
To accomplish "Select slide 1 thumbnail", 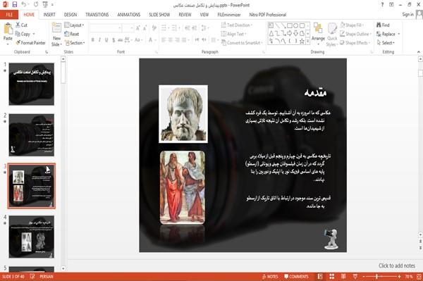I will click(31, 84).
